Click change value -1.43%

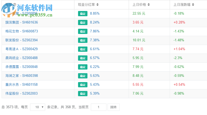coord(179,31)
